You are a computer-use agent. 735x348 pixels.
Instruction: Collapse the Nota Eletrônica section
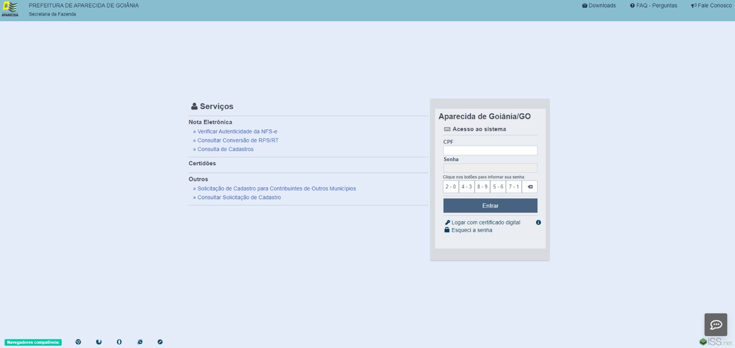coord(210,122)
